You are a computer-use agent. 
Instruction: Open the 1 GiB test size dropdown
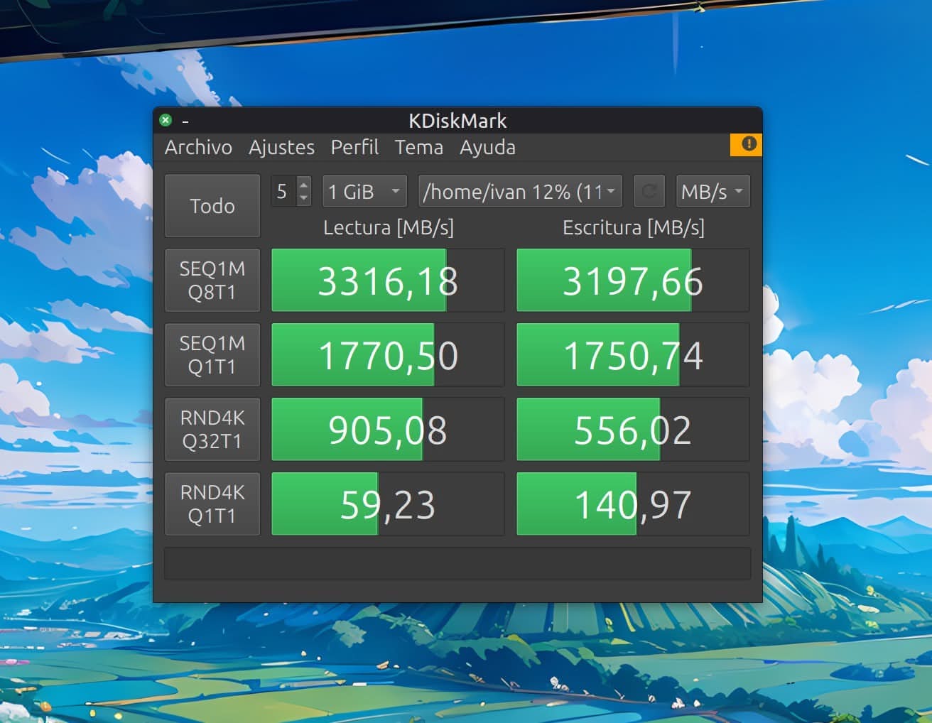pyautogui.click(x=364, y=190)
